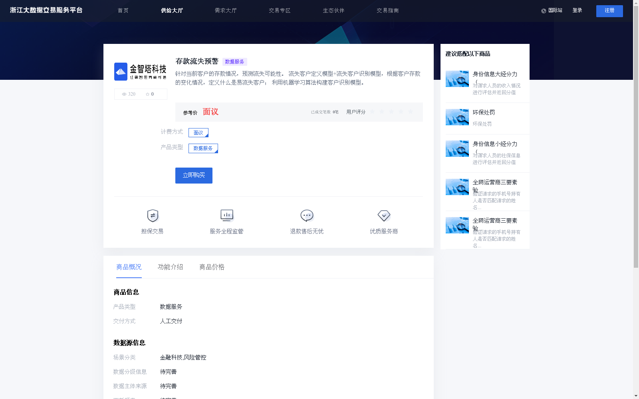The height and width of the screenshot is (399, 639).
Task: Open the 需求大厅 navigation item
Action: [226, 11]
